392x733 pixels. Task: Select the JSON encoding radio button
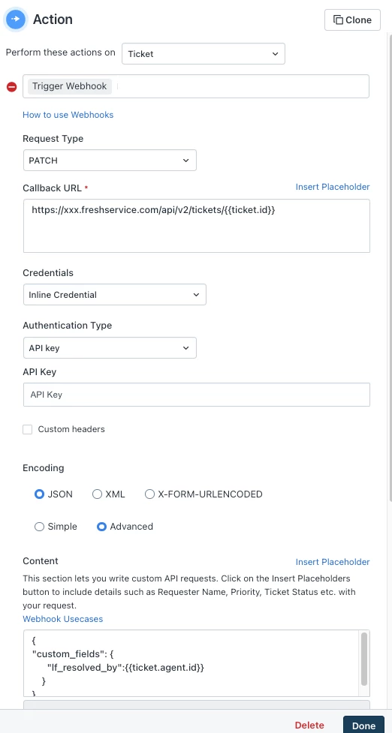pos(39,494)
